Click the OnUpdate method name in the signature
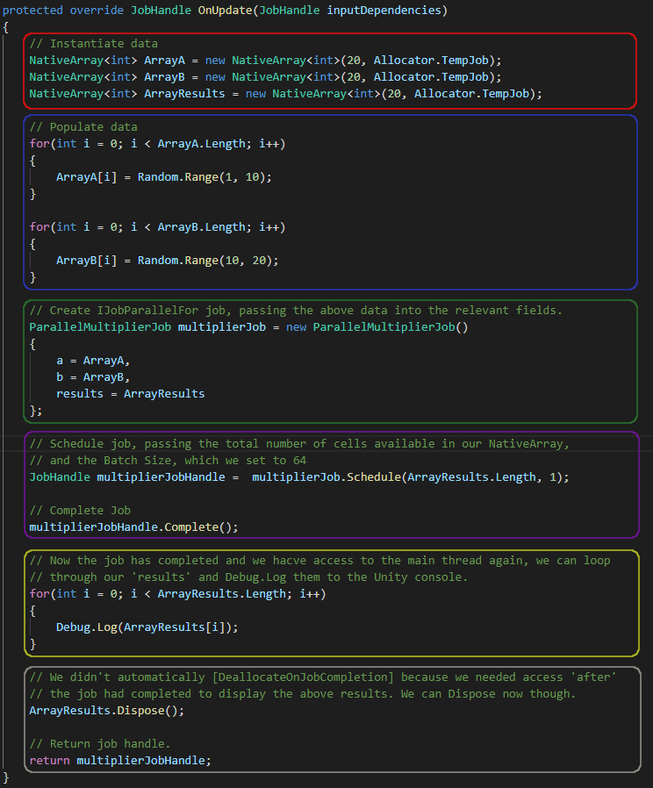653x788 pixels. [x=225, y=10]
